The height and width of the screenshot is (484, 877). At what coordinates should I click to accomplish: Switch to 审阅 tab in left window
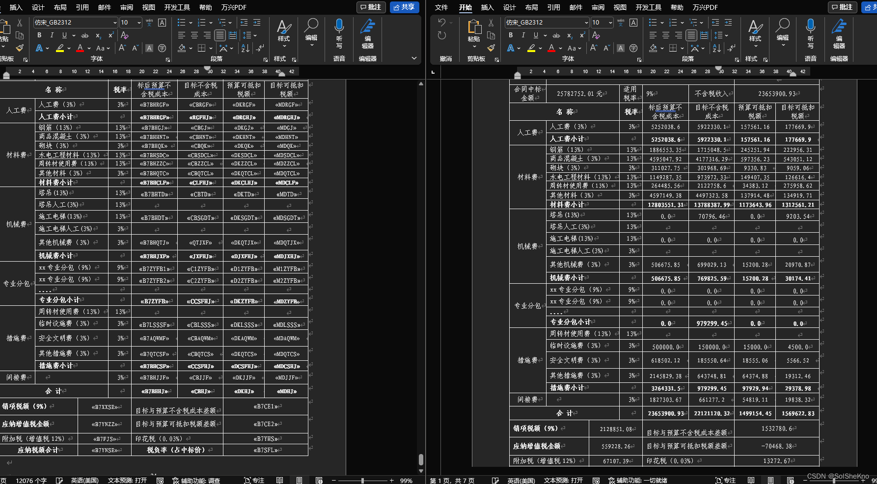[127, 7]
